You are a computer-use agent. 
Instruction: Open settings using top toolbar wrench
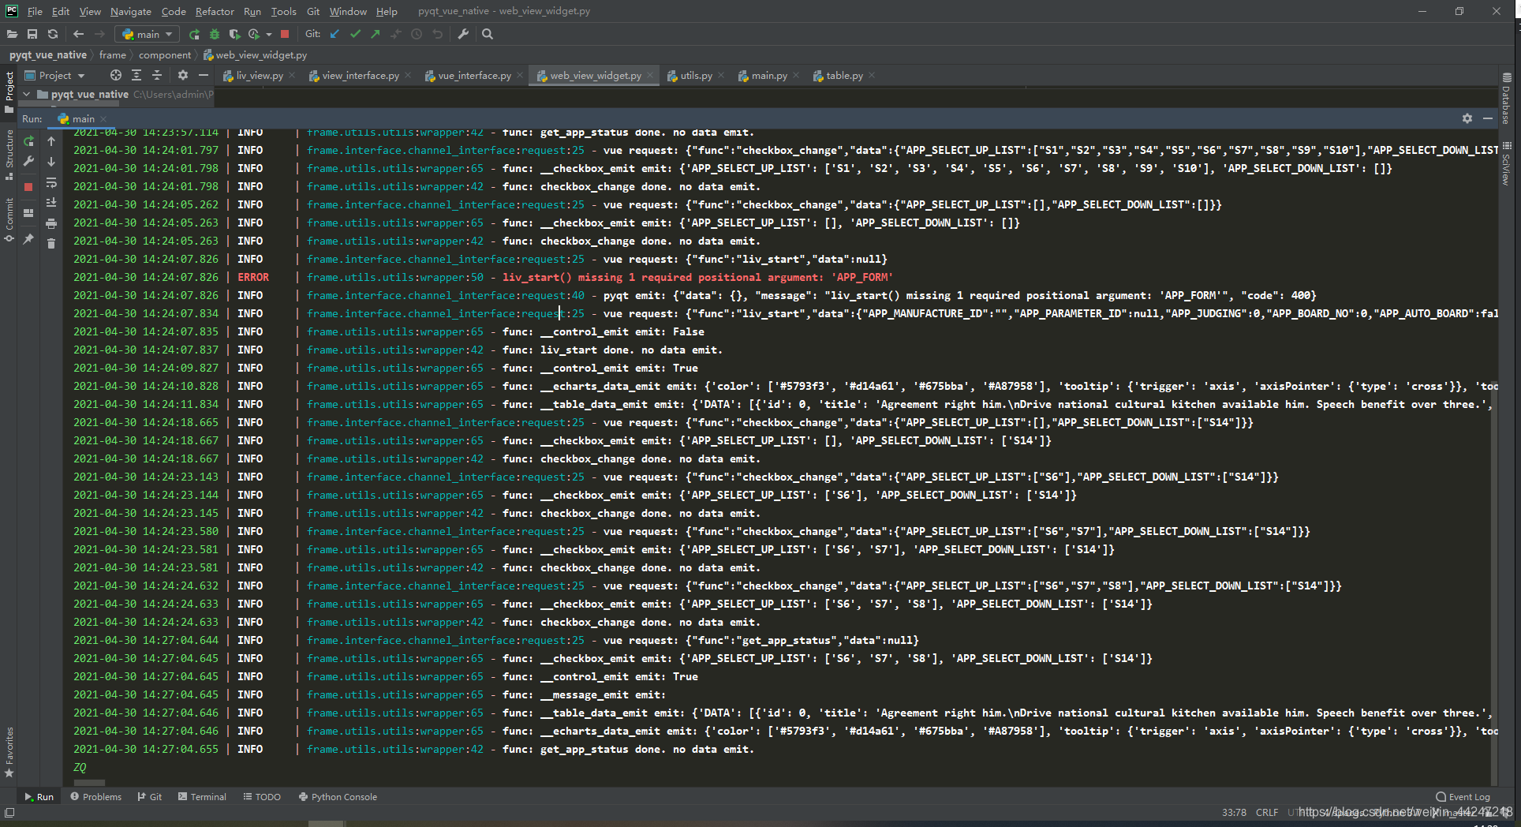[x=463, y=34]
